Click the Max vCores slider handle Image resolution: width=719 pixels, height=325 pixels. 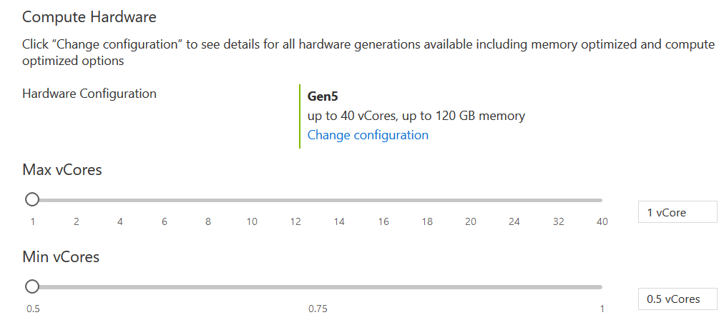pos(32,200)
